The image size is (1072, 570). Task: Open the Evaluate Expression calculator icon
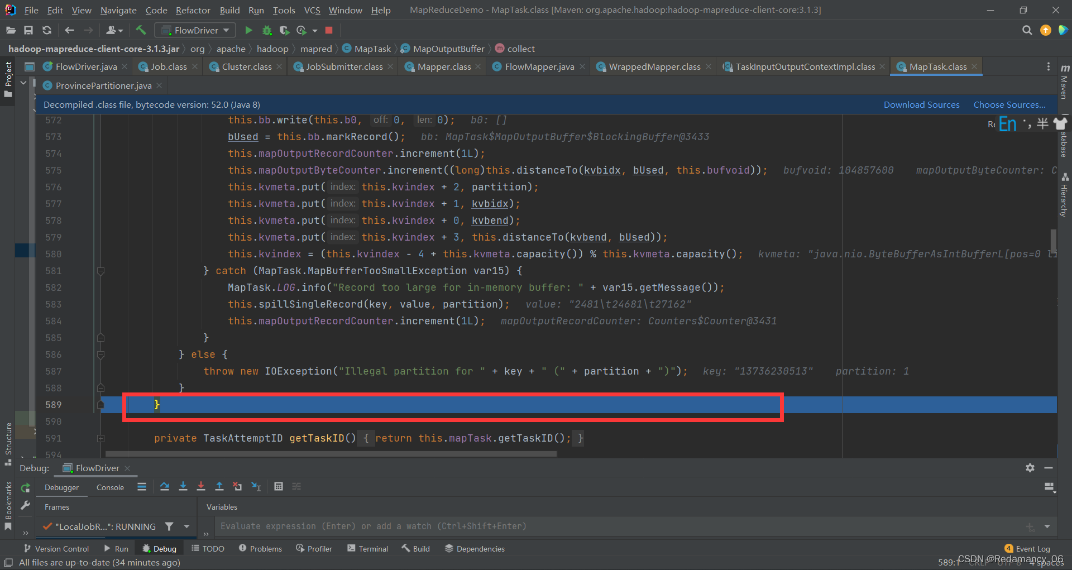pos(279,486)
